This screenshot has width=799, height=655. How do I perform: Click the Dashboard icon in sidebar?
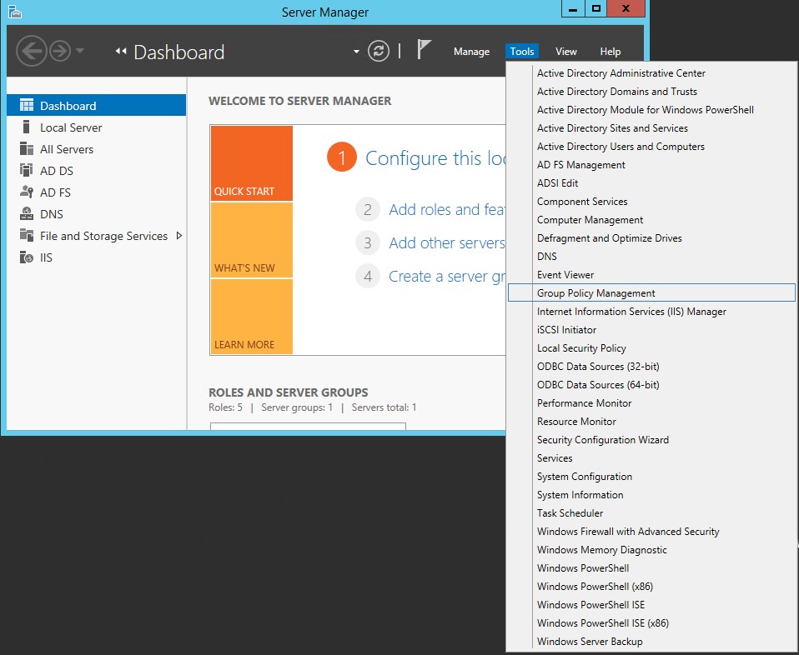[x=27, y=106]
